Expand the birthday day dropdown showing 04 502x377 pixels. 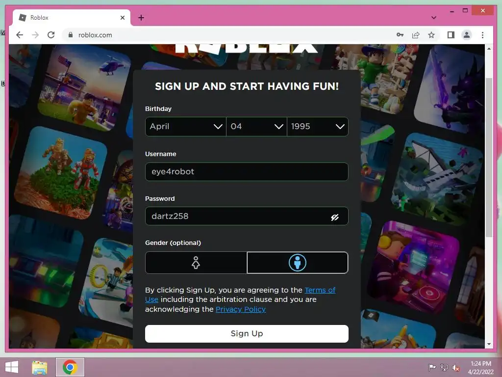(256, 127)
